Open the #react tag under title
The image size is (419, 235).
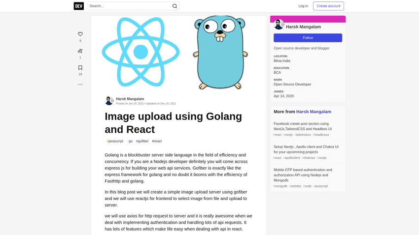pos(157,141)
